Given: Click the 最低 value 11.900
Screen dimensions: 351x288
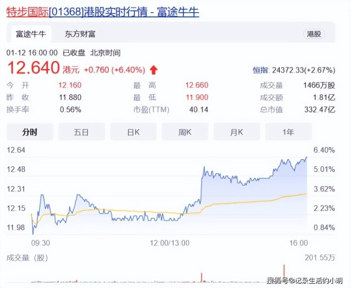Looking at the screenshot, I should [197, 97].
